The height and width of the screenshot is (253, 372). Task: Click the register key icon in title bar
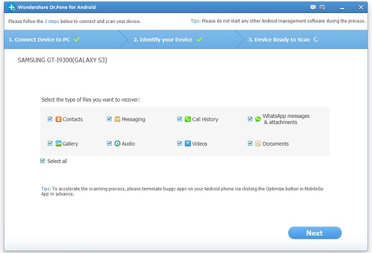pos(322,7)
